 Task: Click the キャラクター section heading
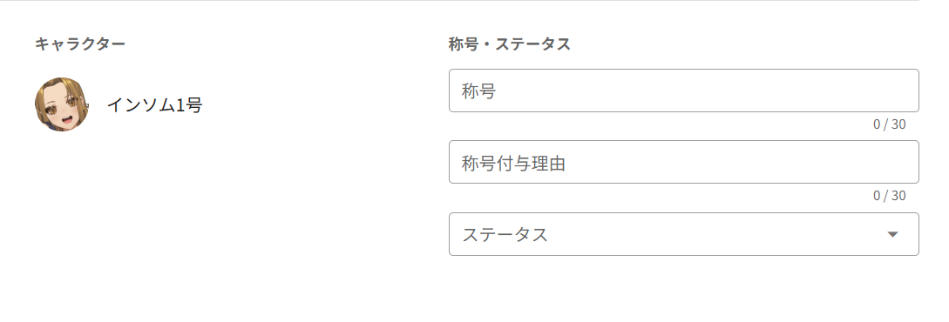80,44
